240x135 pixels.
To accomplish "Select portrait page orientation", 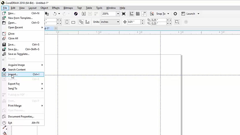I will 67,22.
